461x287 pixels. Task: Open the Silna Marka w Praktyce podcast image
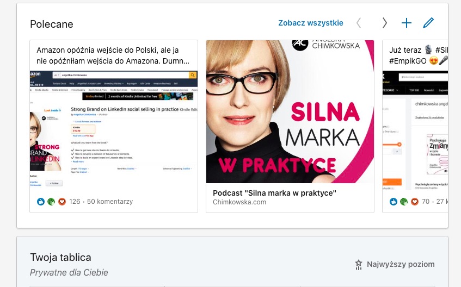(290, 111)
